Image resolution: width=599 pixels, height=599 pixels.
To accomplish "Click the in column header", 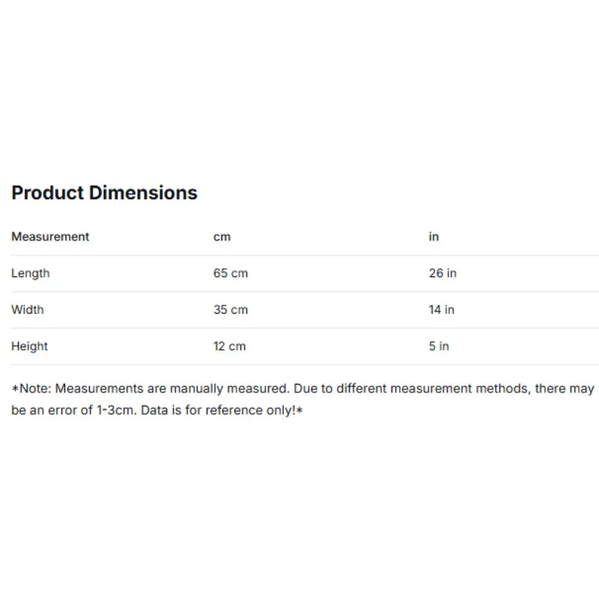I will 434,237.
